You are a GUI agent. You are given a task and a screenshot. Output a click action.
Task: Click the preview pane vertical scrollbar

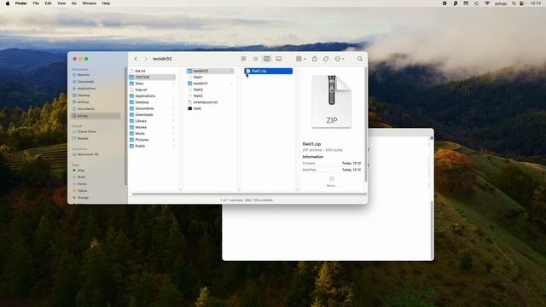[365, 125]
